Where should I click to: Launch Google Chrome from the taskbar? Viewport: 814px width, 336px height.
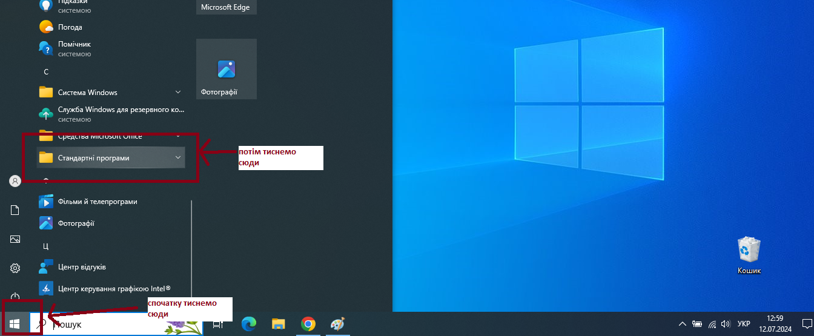pos(308,324)
